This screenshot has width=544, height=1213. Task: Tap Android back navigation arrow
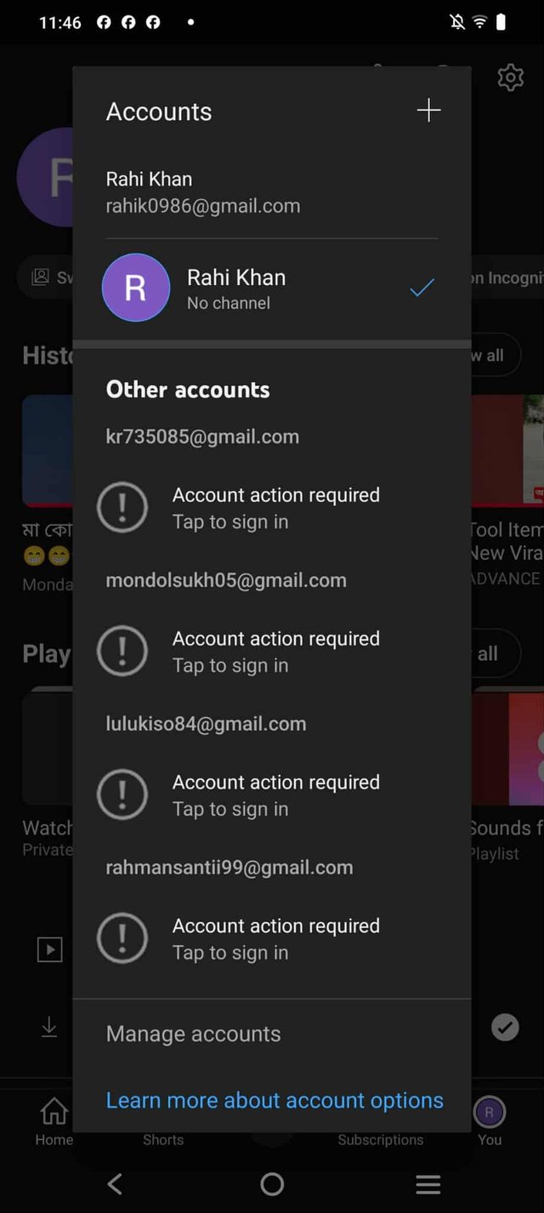(x=115, y=1183)
